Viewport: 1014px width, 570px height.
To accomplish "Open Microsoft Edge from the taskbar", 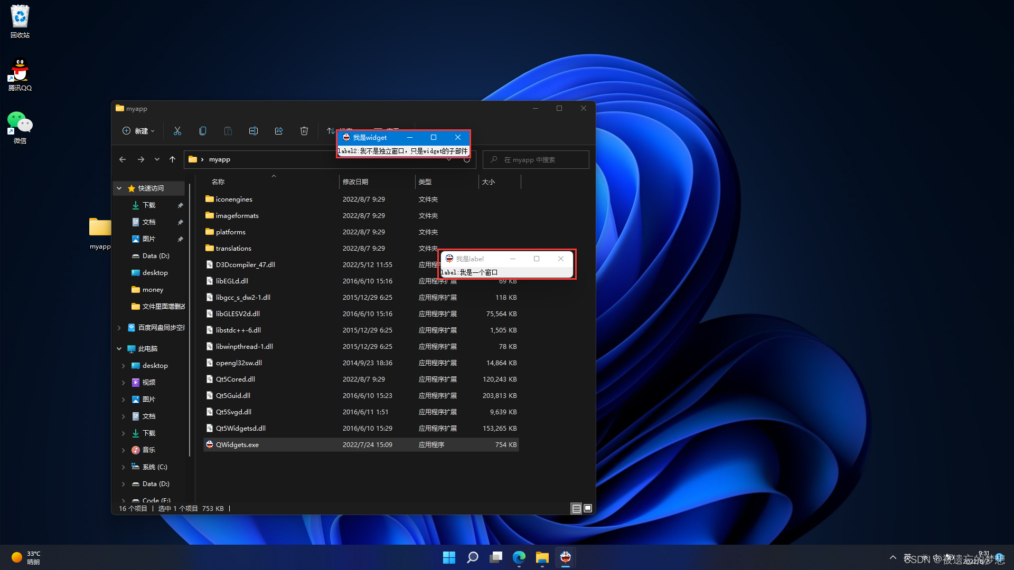I will tap(519, 557).
